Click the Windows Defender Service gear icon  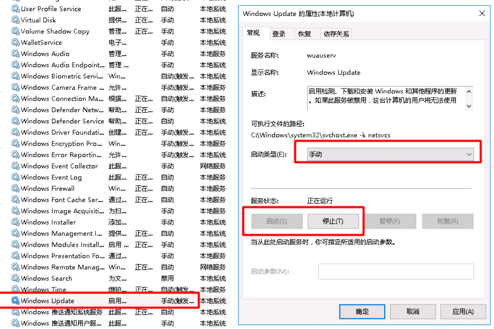(15, 121)
